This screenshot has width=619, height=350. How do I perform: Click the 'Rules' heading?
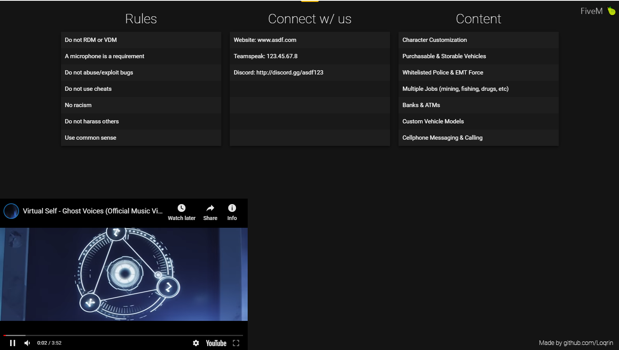click(141, 19)
